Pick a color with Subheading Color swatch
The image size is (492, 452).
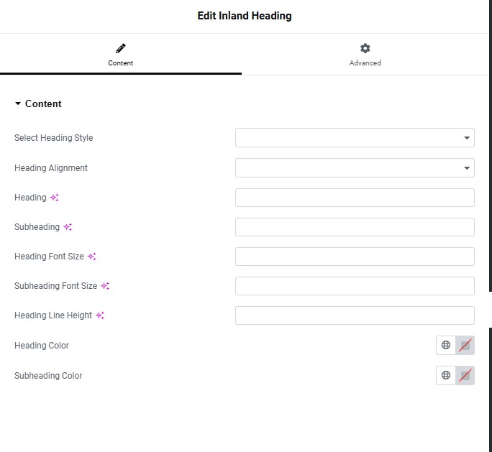(465, 376)
